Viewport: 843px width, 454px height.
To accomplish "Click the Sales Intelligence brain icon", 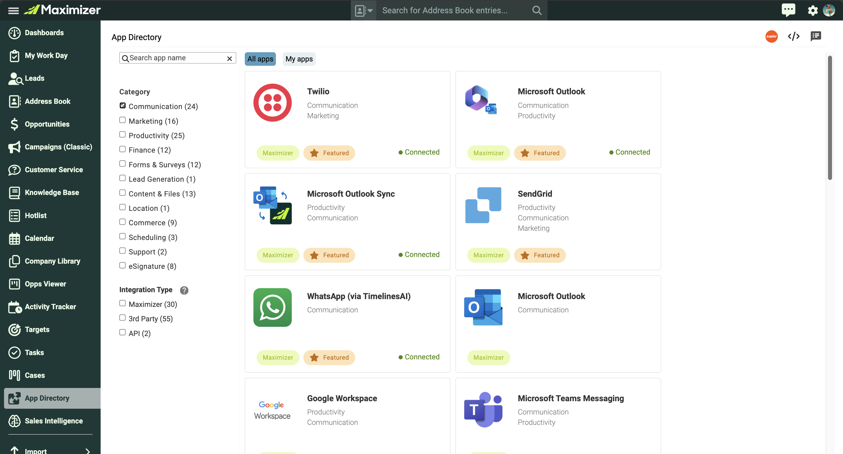I will pyautogui.click(x=14, y=421).
